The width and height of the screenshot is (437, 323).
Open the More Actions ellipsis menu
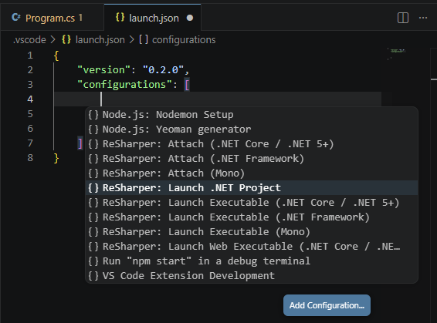pyautogui.click(x=423, y=18)
